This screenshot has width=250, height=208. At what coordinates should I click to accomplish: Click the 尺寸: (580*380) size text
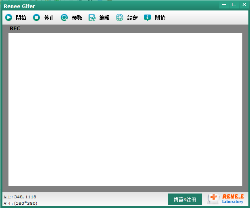20,203
